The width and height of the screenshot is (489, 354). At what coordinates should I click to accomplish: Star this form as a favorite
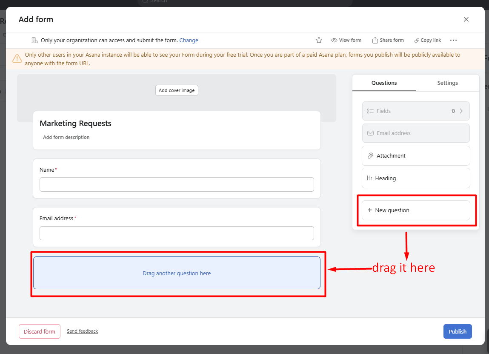(x=319, y=40)
